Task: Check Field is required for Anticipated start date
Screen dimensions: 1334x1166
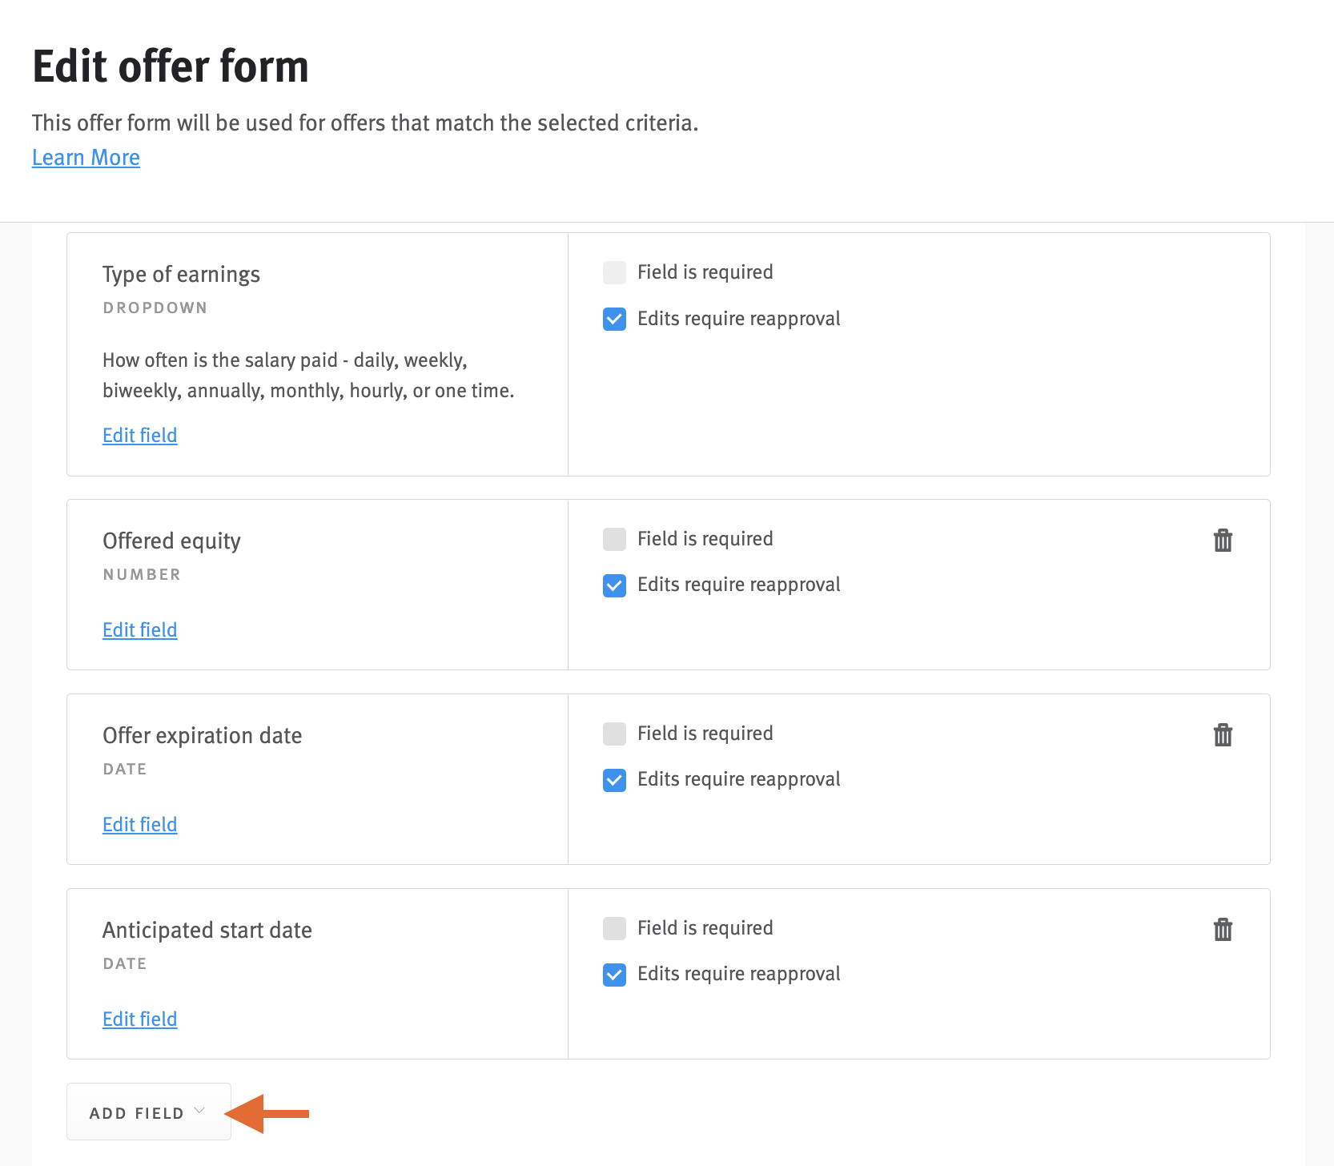Action: tap(613, 929)
